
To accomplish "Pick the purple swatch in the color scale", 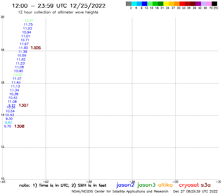I will tap(198, 4).
